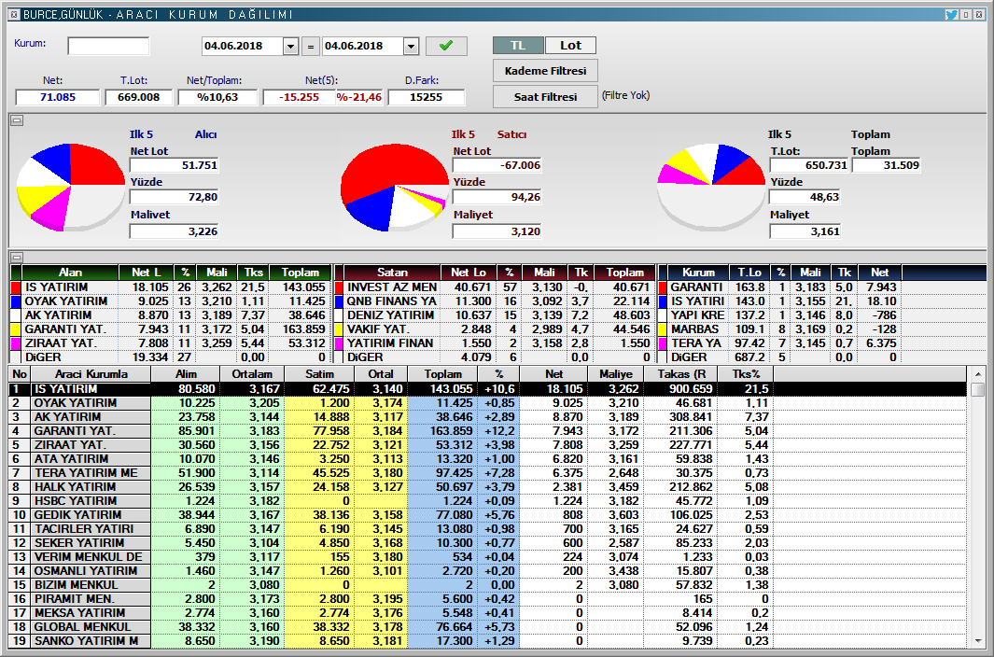The height and width of the screenshot is (657, 994).
Task: Focus the Kurum input field
Action: pos(108,46)
